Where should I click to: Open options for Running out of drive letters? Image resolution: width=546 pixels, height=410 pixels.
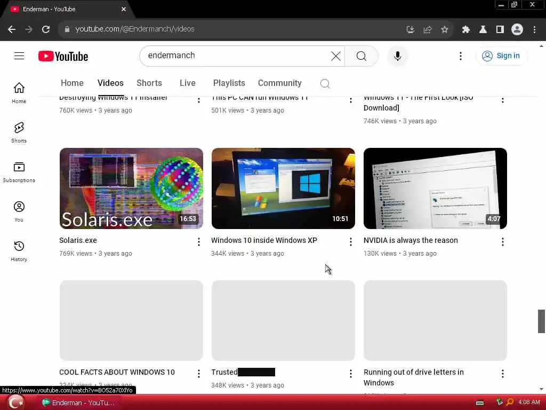(502, 373)
